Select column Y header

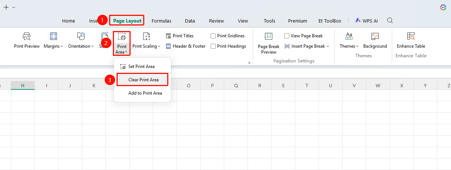pyautogui.click(x=425, y=85)
